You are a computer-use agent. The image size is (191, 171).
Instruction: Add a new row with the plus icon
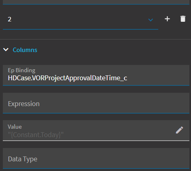pos(167,19)
